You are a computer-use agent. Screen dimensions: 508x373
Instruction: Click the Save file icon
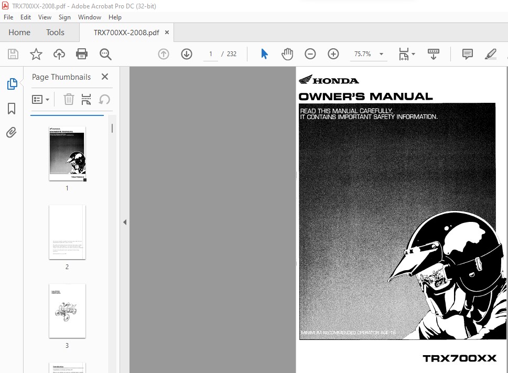pyautogui.click(x=13, y=54)
